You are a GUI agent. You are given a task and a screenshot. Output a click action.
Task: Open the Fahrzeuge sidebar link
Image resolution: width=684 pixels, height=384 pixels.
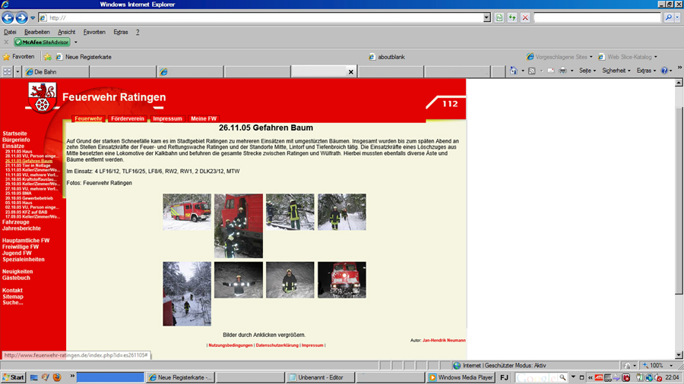[16, 222]
